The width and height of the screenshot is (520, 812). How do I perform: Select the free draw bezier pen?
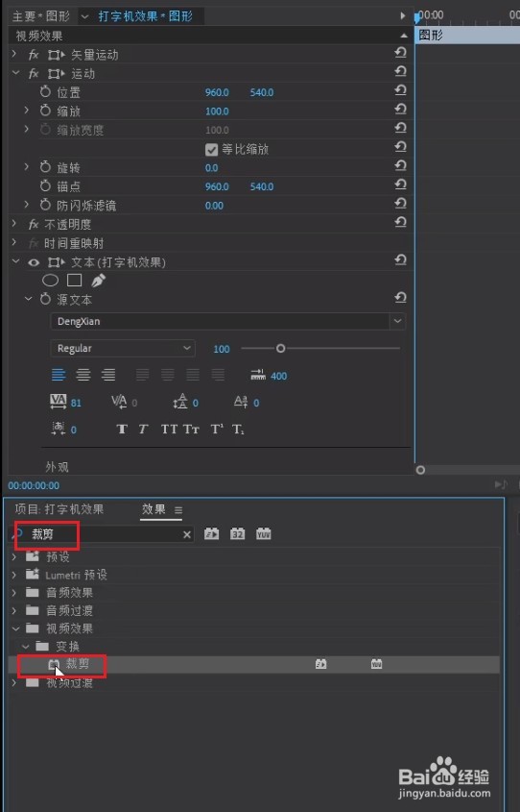tap(98, 281)
